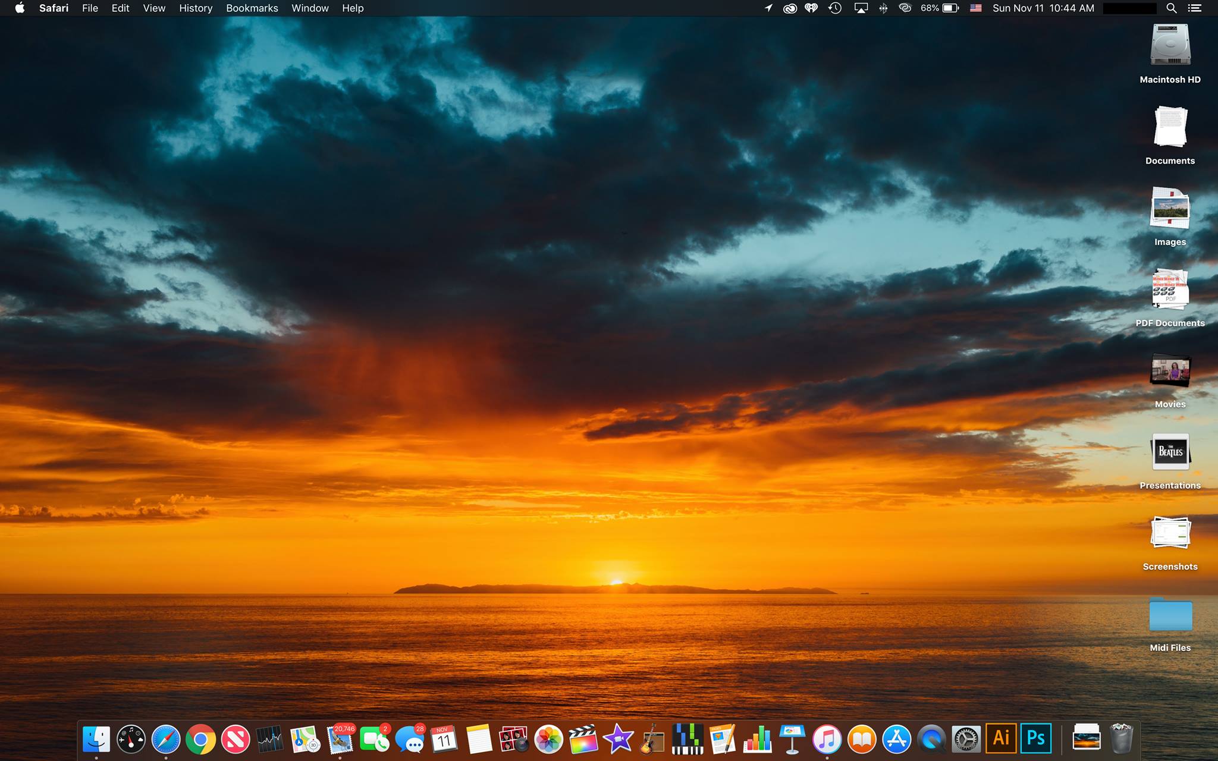Image resolution: width=1218 pixels, height=761 pixels.
Task: Open Keynote from the dock
Action: coord(792,740)
